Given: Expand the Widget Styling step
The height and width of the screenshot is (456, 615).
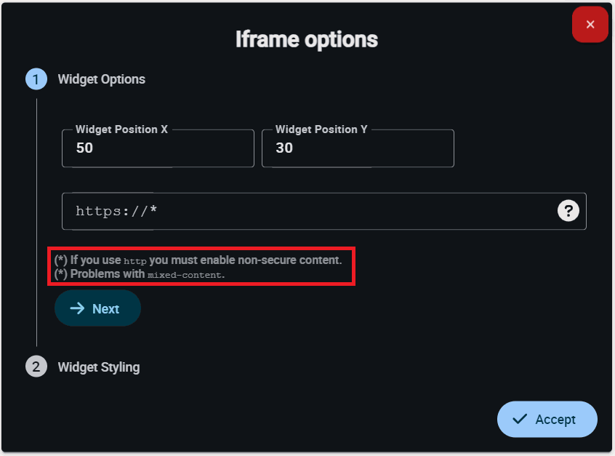Looking at the screenshot, I should point(99,367).
